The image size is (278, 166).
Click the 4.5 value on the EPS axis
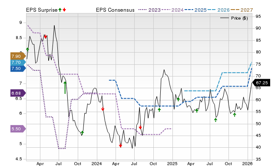(19, 159)
